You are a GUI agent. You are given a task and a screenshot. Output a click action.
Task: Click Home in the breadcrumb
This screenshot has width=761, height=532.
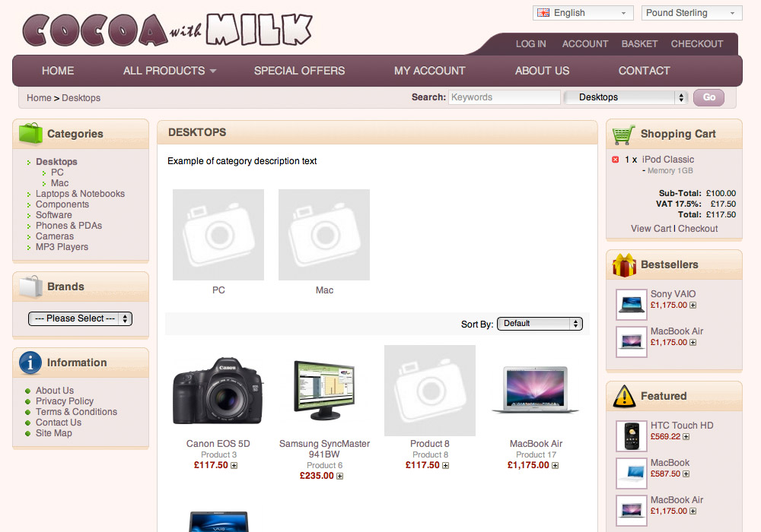pyautogui.click(x=39, y=98)
